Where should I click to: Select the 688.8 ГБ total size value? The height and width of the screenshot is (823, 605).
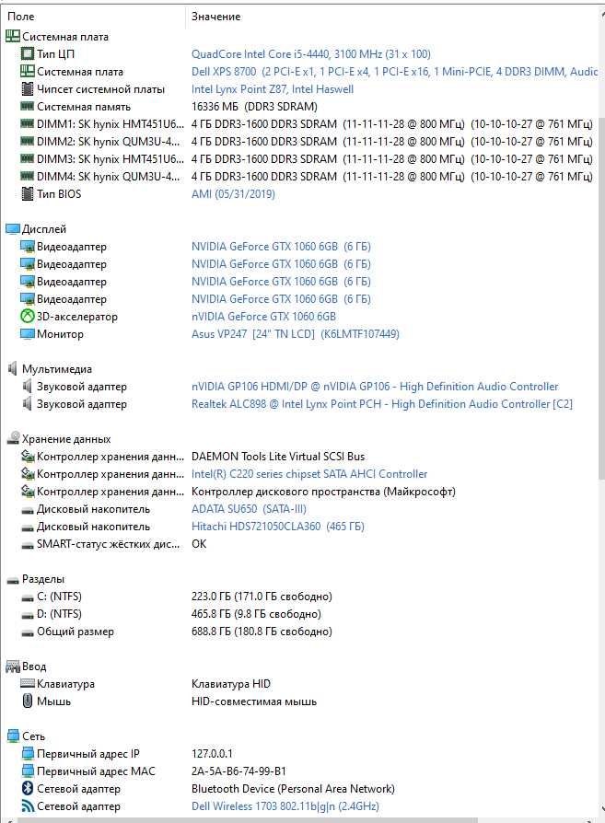click(262, 631)
